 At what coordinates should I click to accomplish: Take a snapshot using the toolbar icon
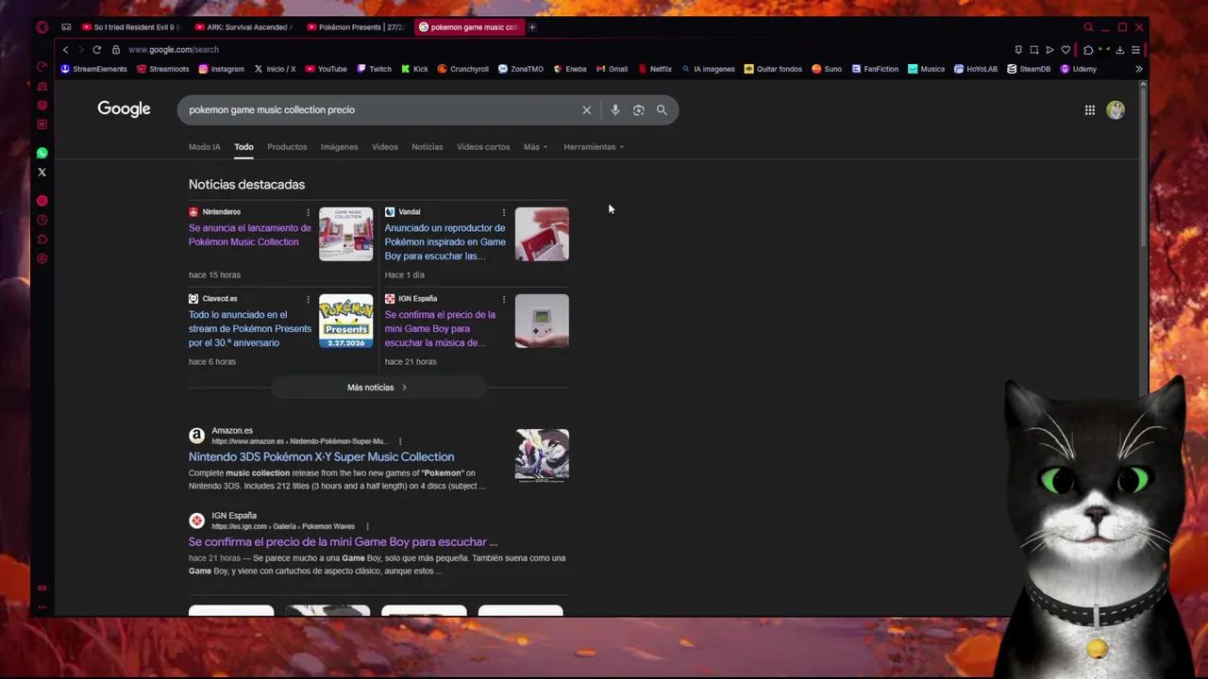[x=1033, y=50]
